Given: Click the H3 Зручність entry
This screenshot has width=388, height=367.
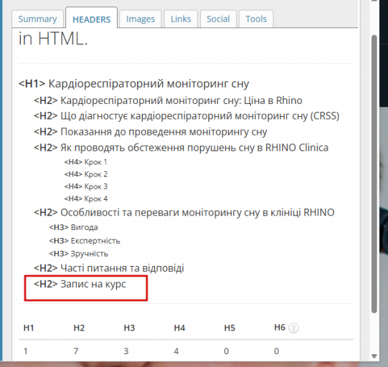Looking at the screenshot, I should [79, 254].
